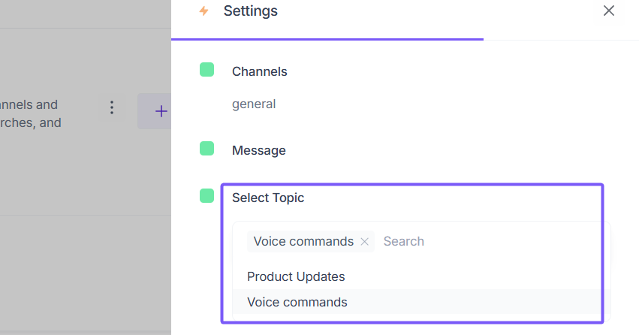Click the green status square next to Message
This screenshot has width=639, height=335.
pos(207,149)
